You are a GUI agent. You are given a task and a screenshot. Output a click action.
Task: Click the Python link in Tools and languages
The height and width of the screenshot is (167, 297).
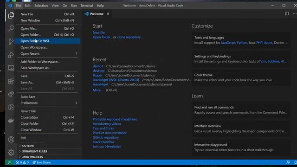(x=242, y=43)
